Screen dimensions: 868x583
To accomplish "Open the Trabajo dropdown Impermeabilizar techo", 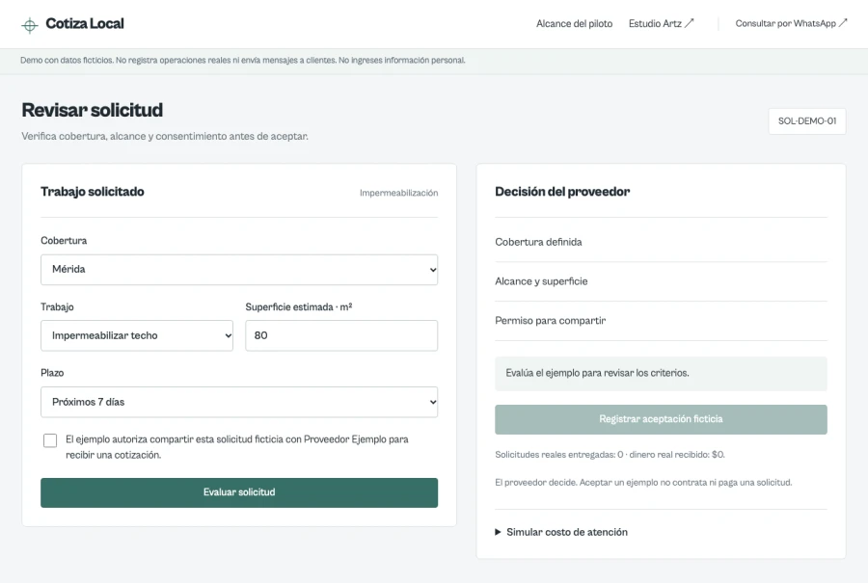I will (137, 335).
